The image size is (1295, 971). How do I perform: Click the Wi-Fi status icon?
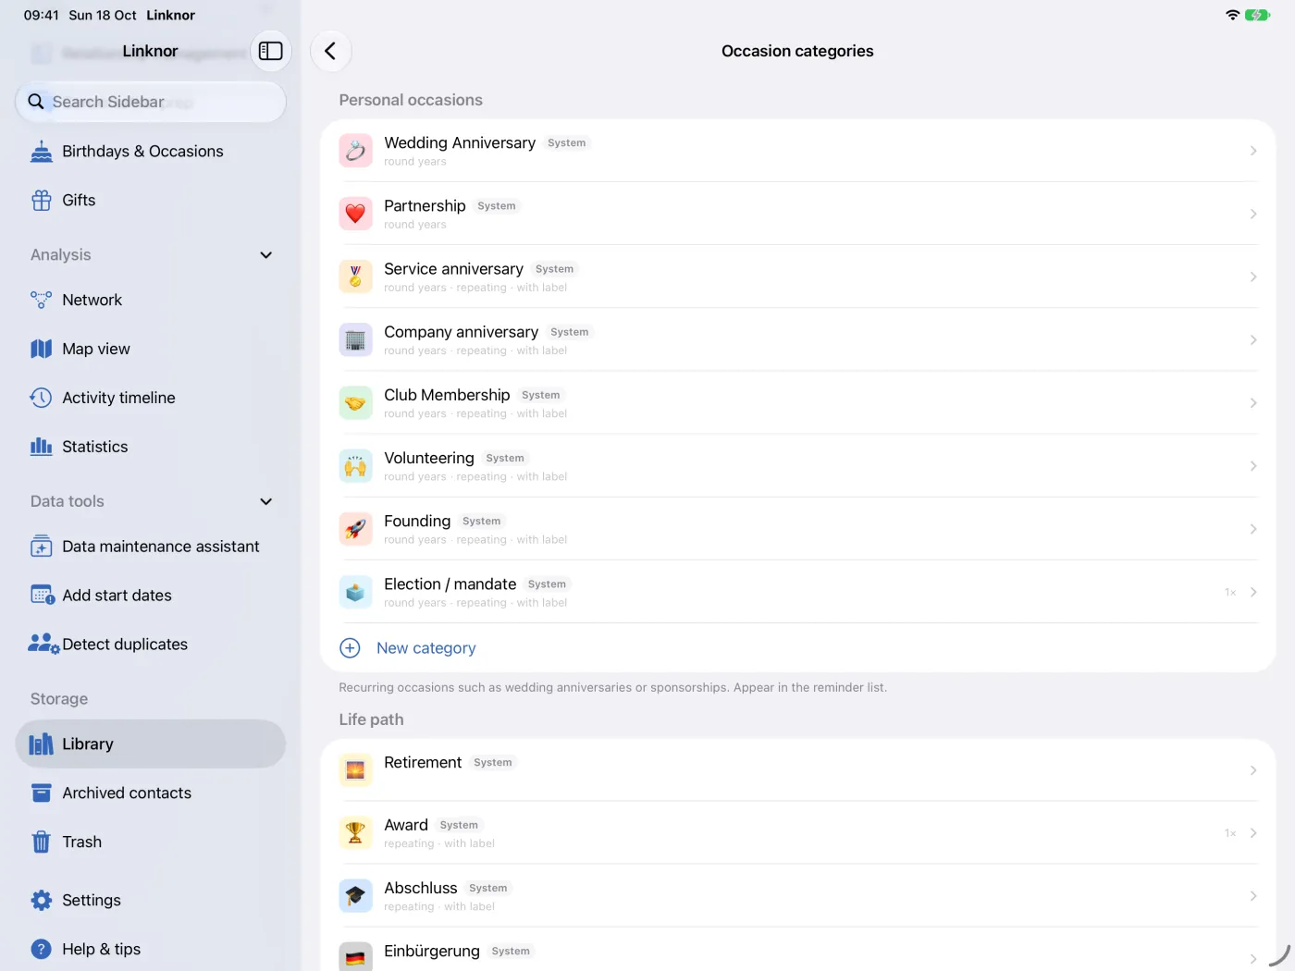point(1232,15)
